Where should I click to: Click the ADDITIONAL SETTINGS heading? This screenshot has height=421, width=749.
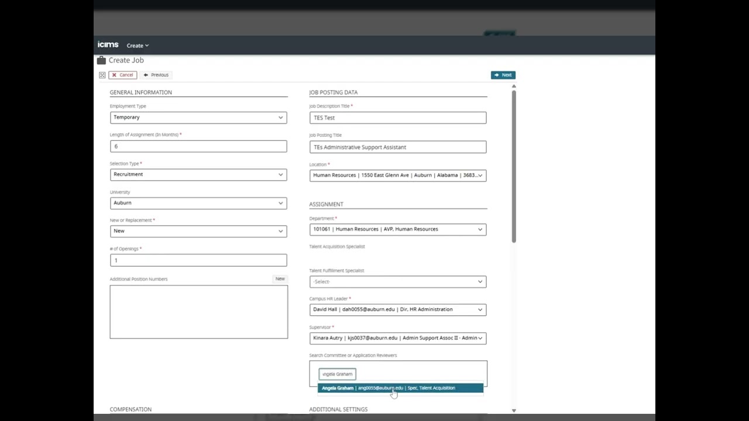[338, 409]
